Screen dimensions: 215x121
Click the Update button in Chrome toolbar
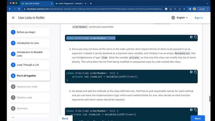pos(203,9)
